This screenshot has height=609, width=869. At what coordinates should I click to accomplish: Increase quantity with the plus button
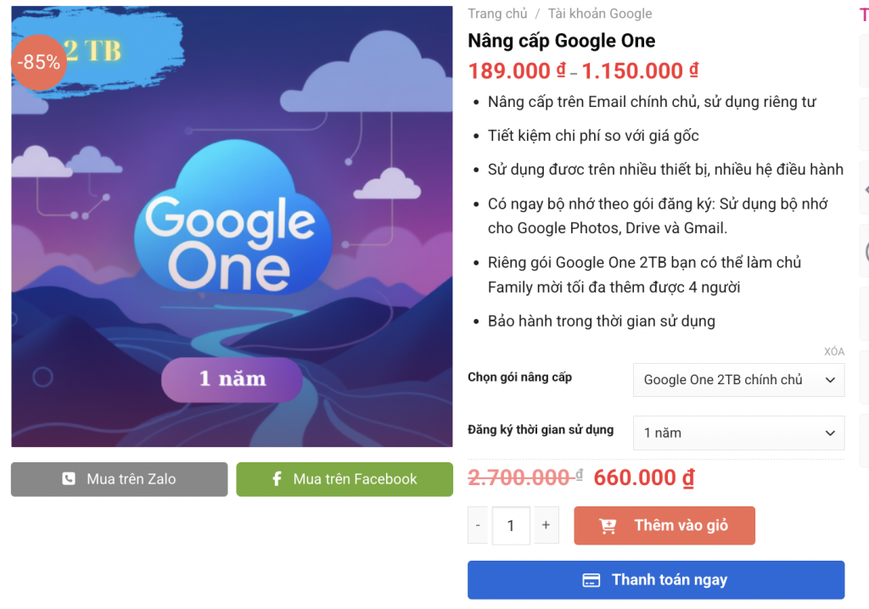pos(546,526)
